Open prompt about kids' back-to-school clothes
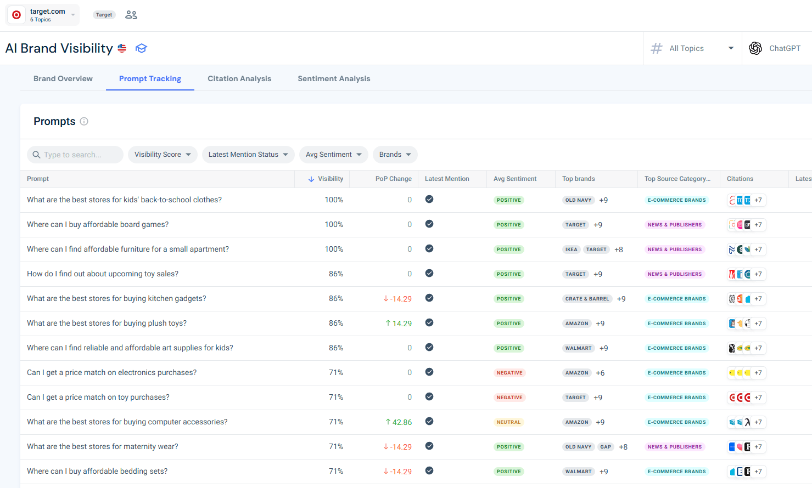The height and width of the screenshot is (488, 812). tap(125, 200)
